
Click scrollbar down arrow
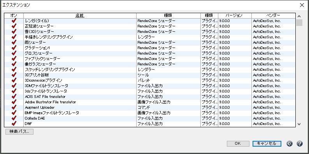[x=299, y=124]
